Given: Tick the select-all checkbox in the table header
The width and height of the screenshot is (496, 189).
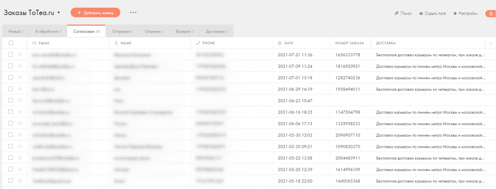Looking at the screenshot, I should (11, 43).
